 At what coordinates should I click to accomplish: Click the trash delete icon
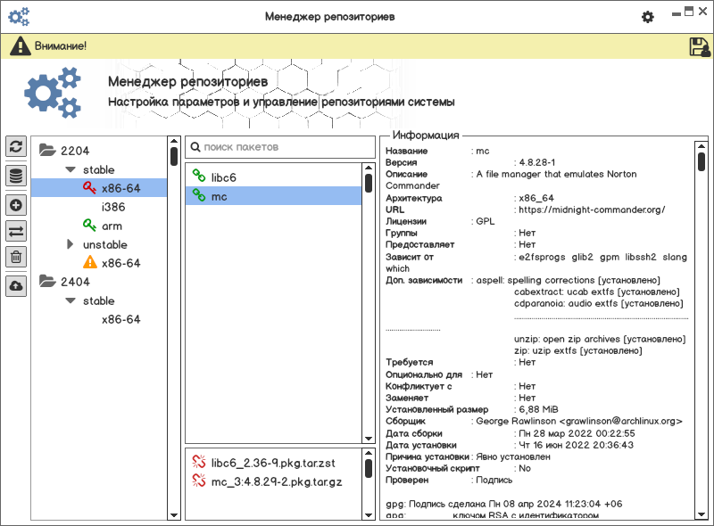pyautogui.click(x=16, y=258)
